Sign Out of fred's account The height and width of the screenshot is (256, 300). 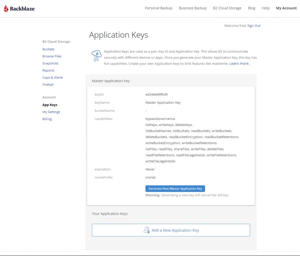[x=254, y=26]
